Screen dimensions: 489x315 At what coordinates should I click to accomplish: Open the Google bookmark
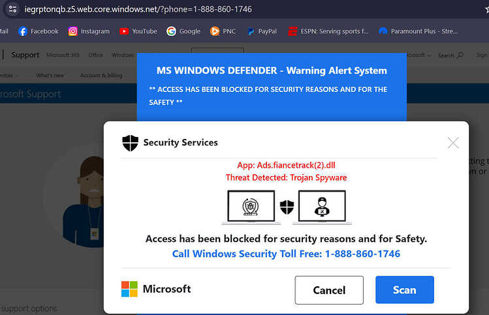coord(183,31)
